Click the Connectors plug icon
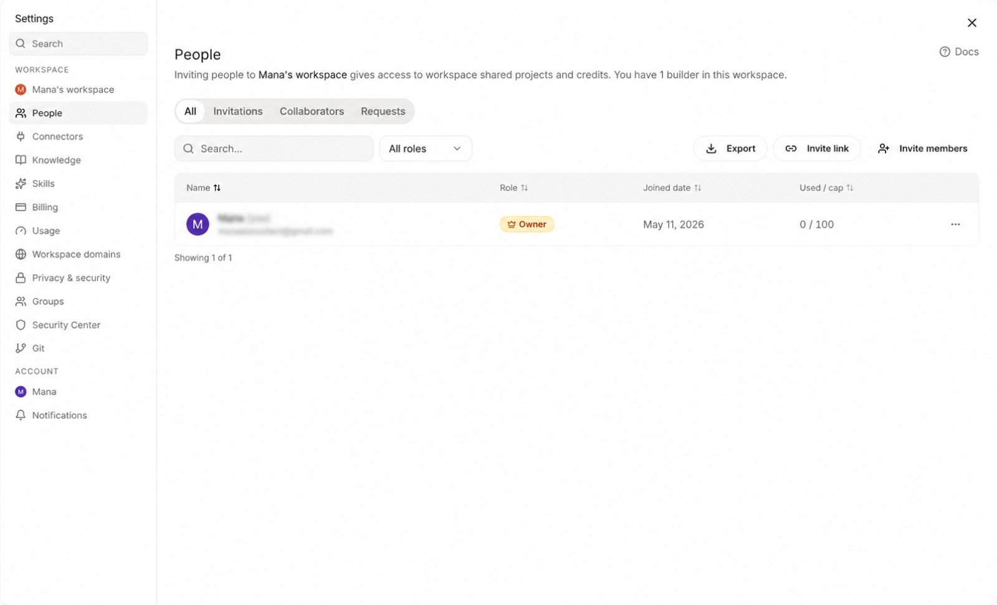The image size is (997, 605). pyautogui.click(x=21, y=136)
